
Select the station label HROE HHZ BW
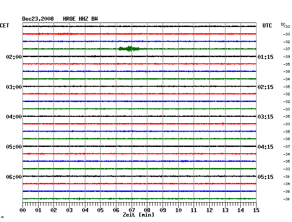click(x=80, y=19)
